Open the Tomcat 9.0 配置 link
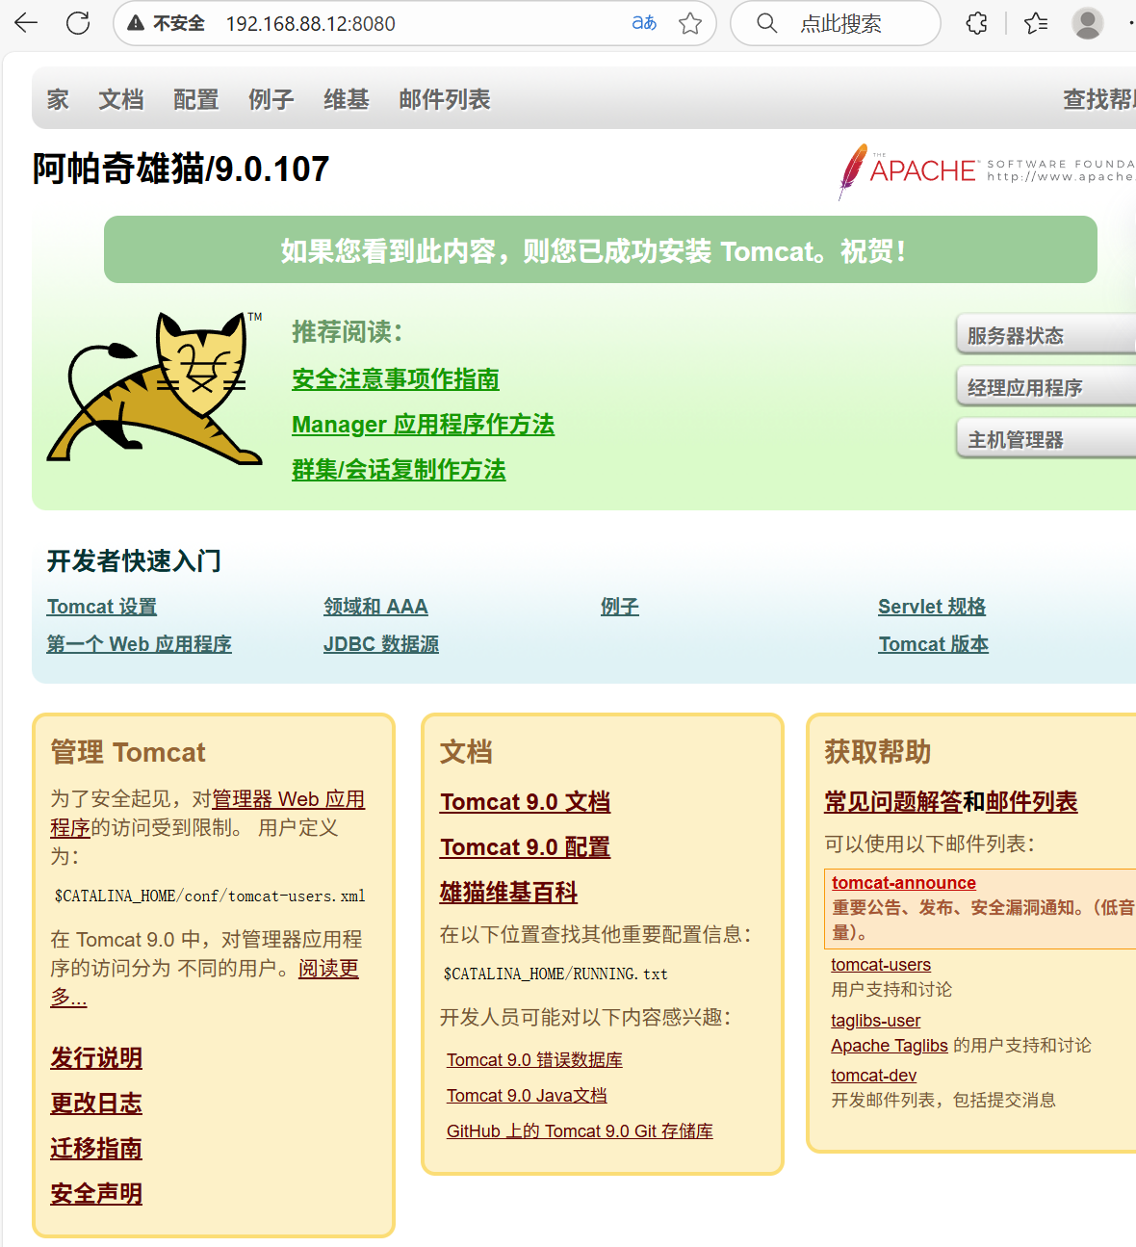Viewport: 1136px width, 1247px height. tap(526, 847)
